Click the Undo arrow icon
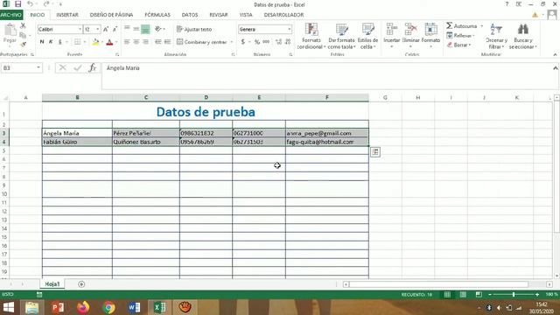560x315 pixels. [x=30, y=4]
